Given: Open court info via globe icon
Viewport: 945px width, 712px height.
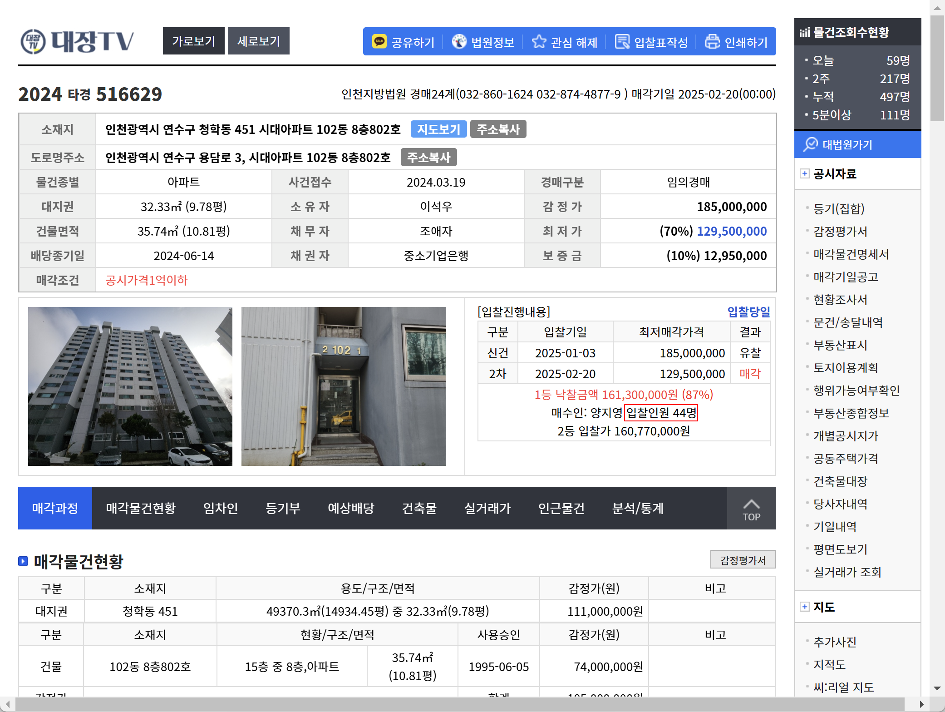Looking at the screenshot, I should point(459,42).
